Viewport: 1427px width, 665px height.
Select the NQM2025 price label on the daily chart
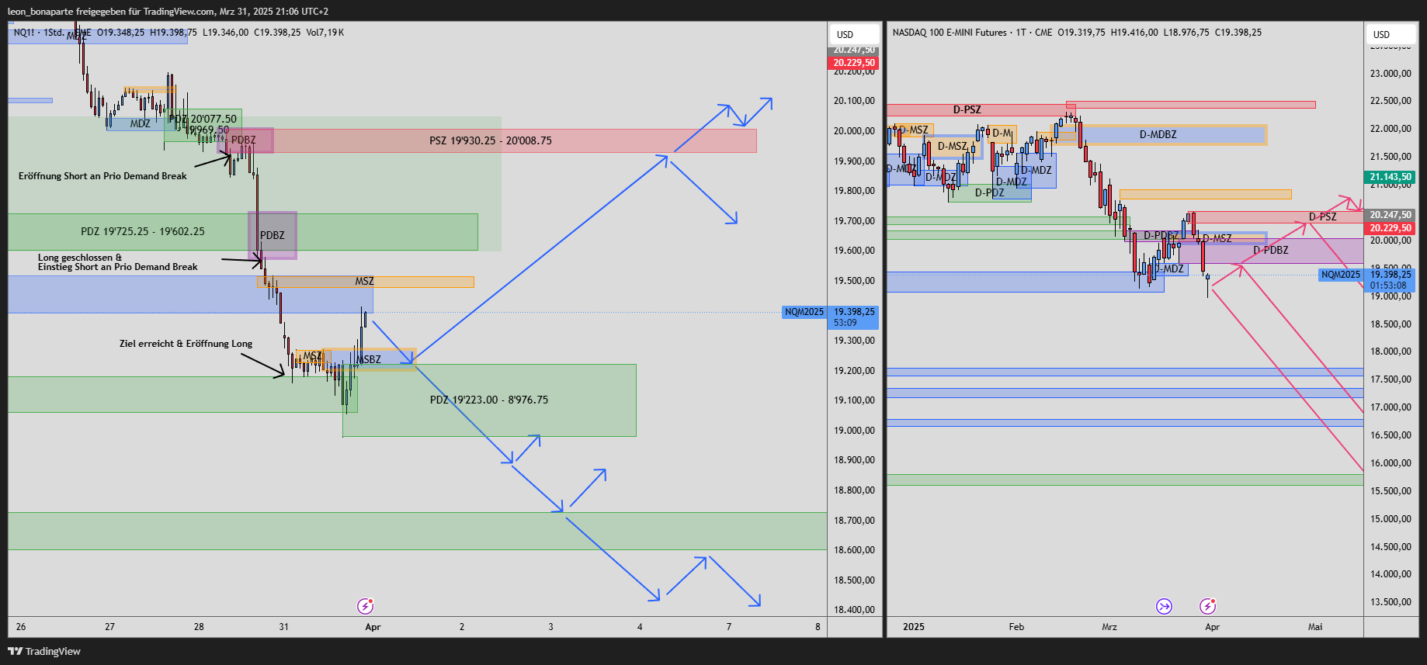coord(1341,275)
